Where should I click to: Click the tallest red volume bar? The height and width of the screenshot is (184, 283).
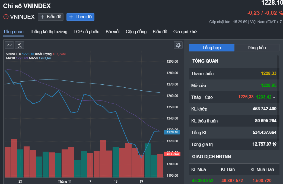click(14, 158)
